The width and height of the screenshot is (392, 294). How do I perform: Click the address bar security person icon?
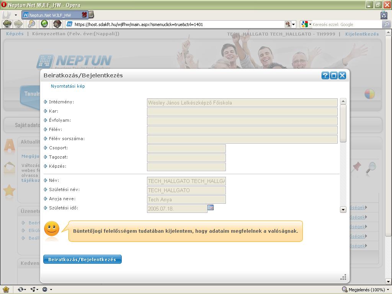[x=288, y=24]
